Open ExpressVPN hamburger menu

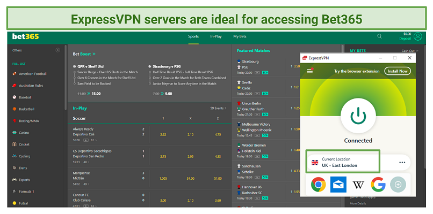[x=310, y=71]
